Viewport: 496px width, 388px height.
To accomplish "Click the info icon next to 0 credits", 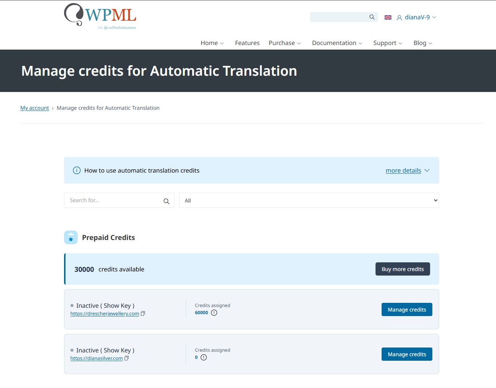I will click(x=204, y=357).
